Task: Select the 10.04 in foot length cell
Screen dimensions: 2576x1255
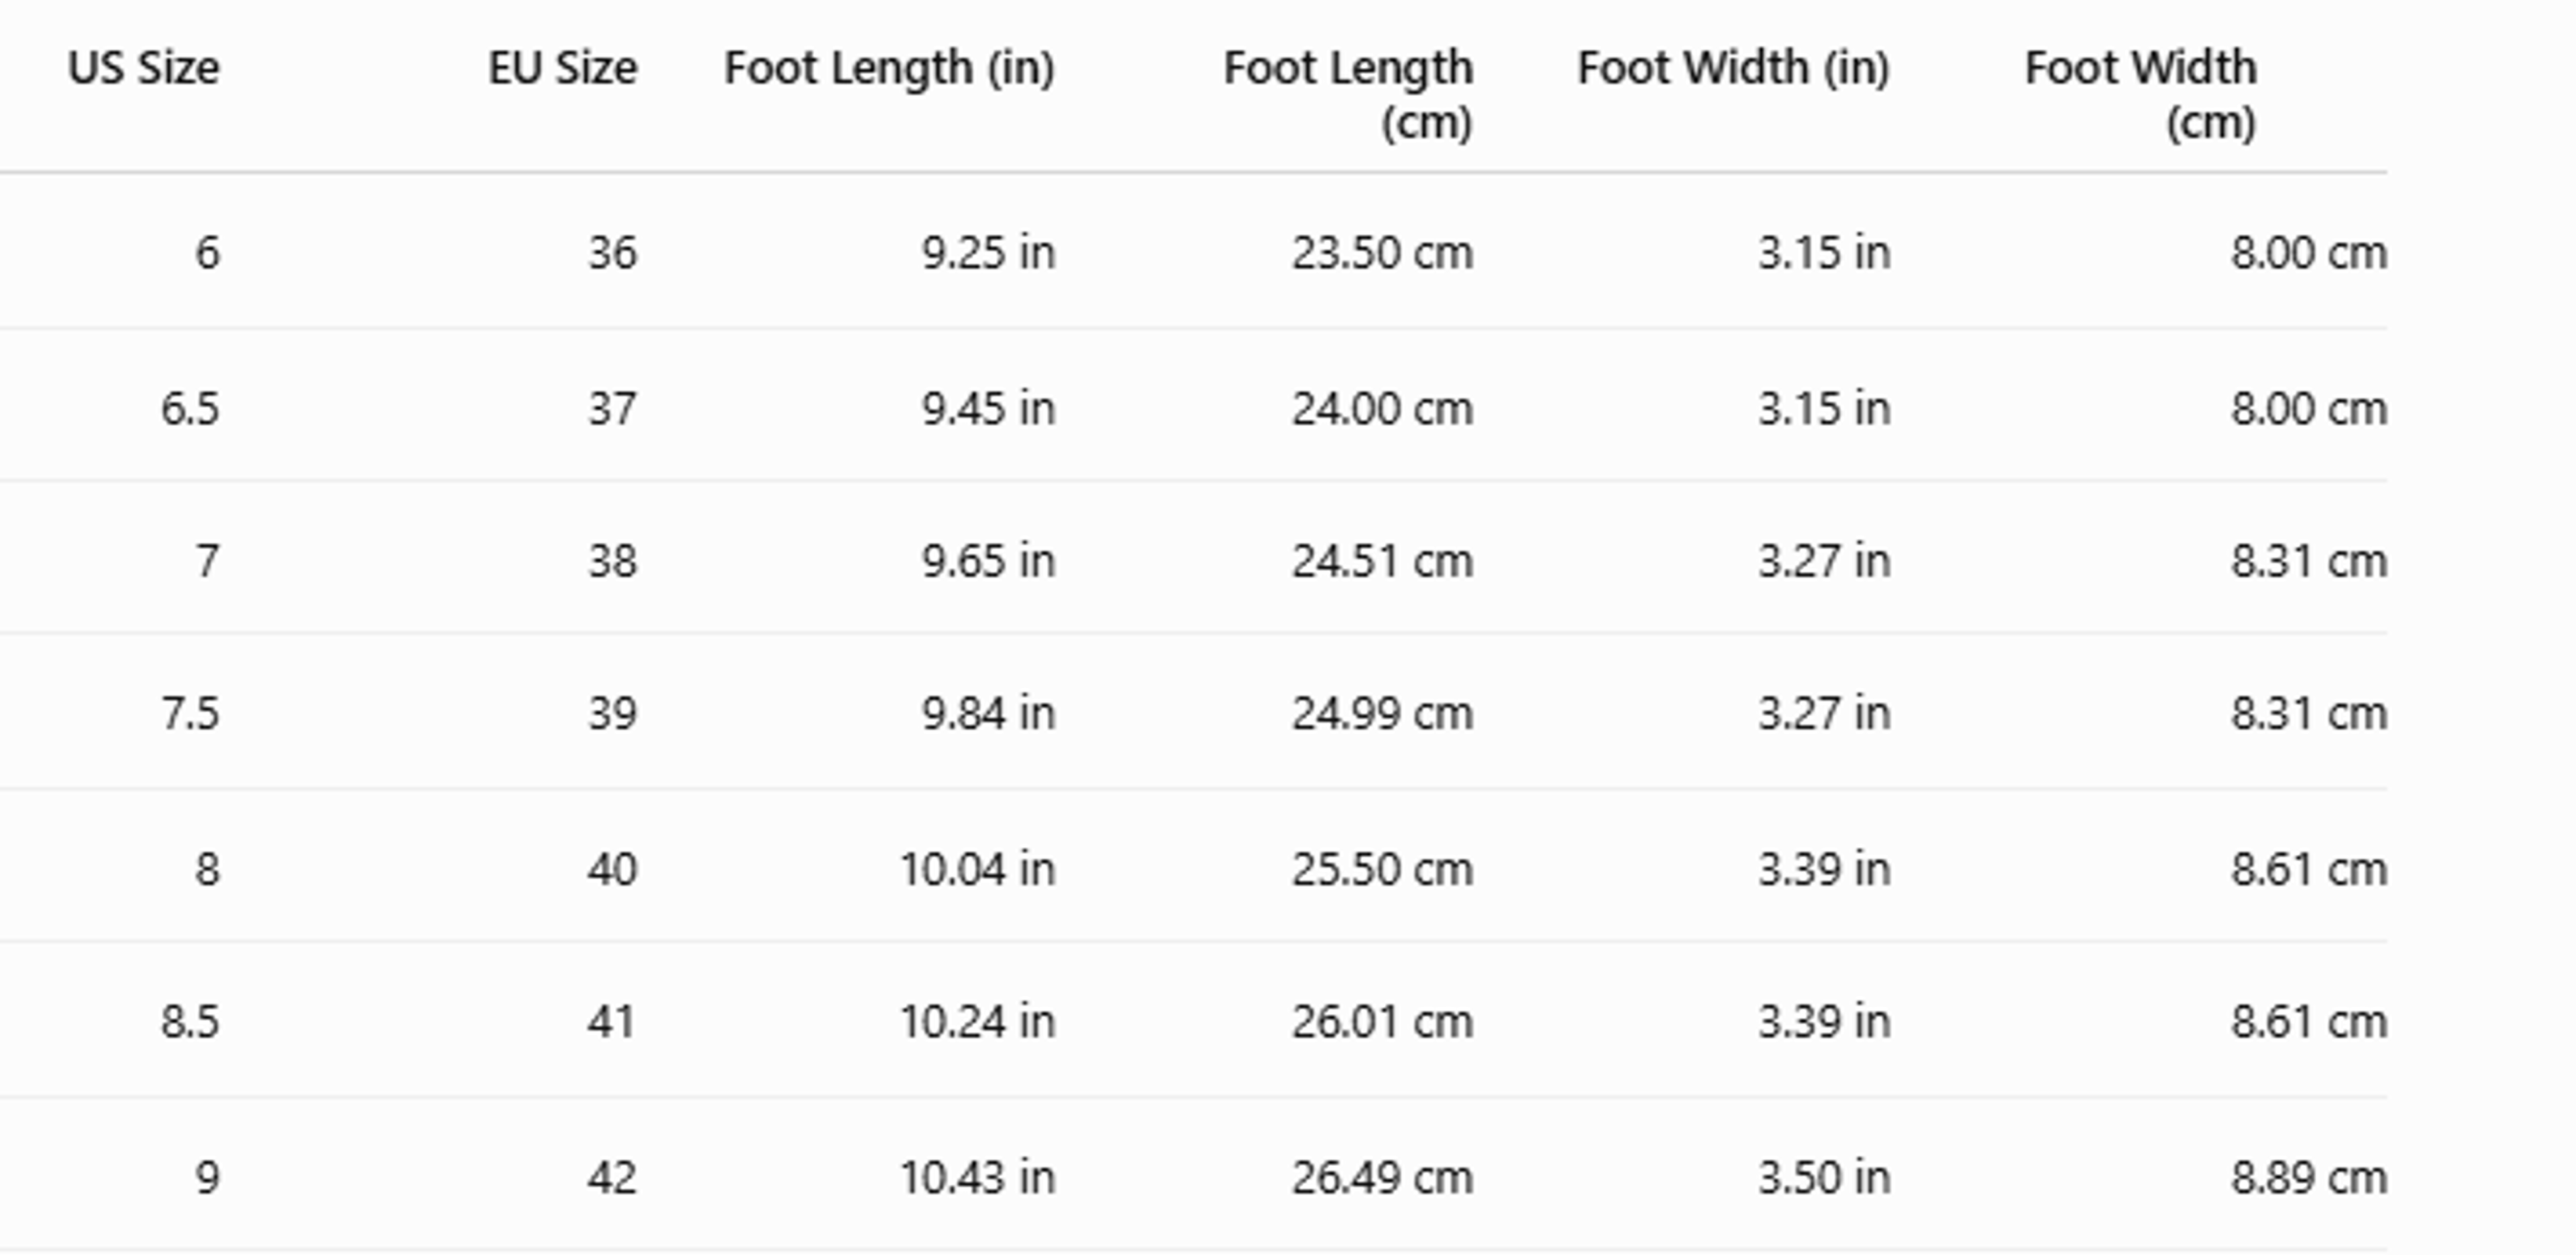Action: (x=978, y=868)
